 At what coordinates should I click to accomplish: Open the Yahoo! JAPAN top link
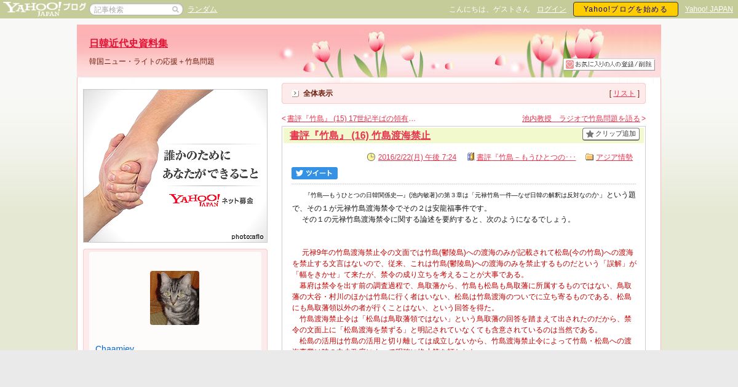click(708, 9)
